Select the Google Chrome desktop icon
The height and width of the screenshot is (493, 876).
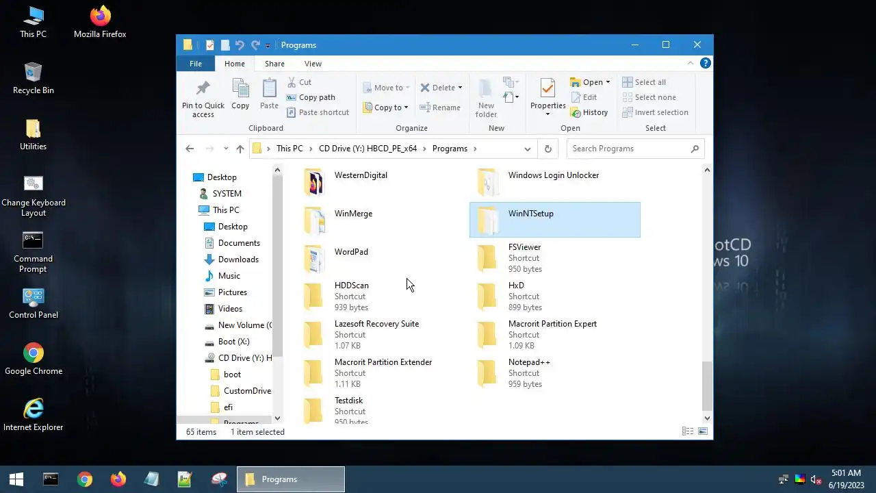pos(33,359)
